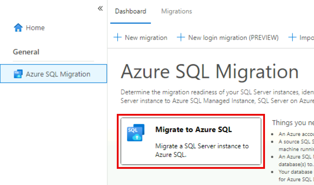
Task: Click the card description about SQL Server instance
Action: [x=202, y=151]
